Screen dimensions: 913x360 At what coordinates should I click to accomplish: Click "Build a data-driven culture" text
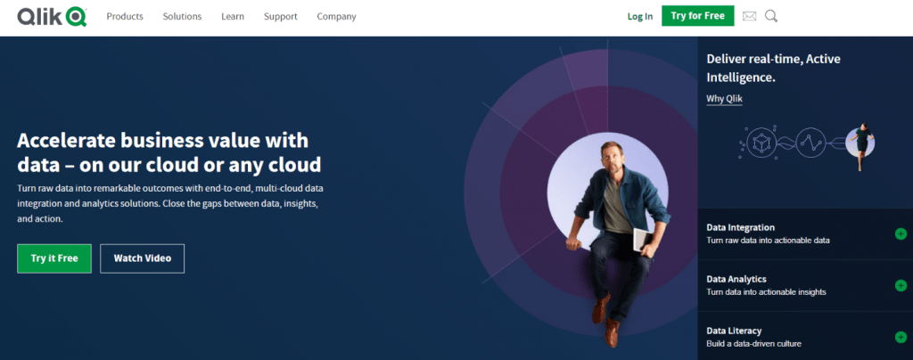pyautogui.click(x=754, y=344)
